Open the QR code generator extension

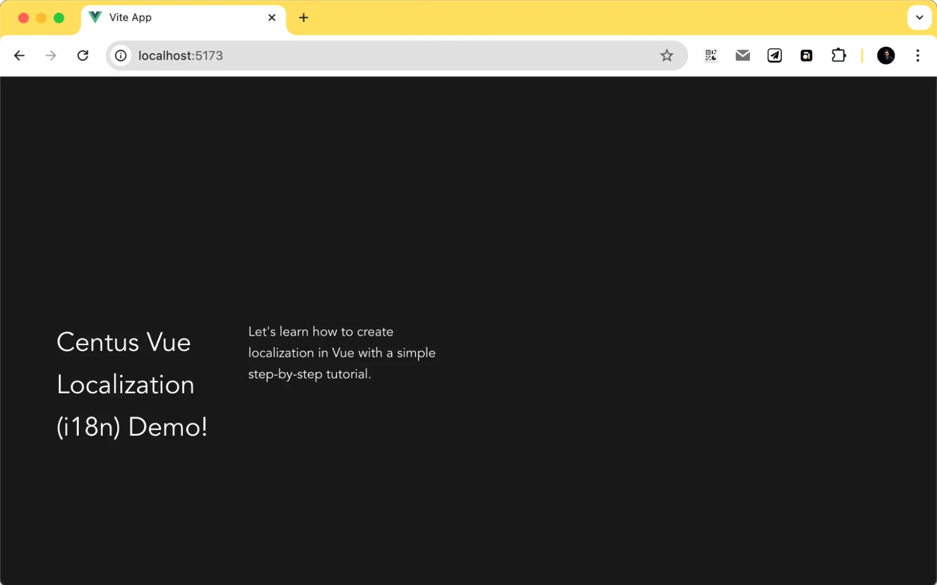(x=710, y=55)
